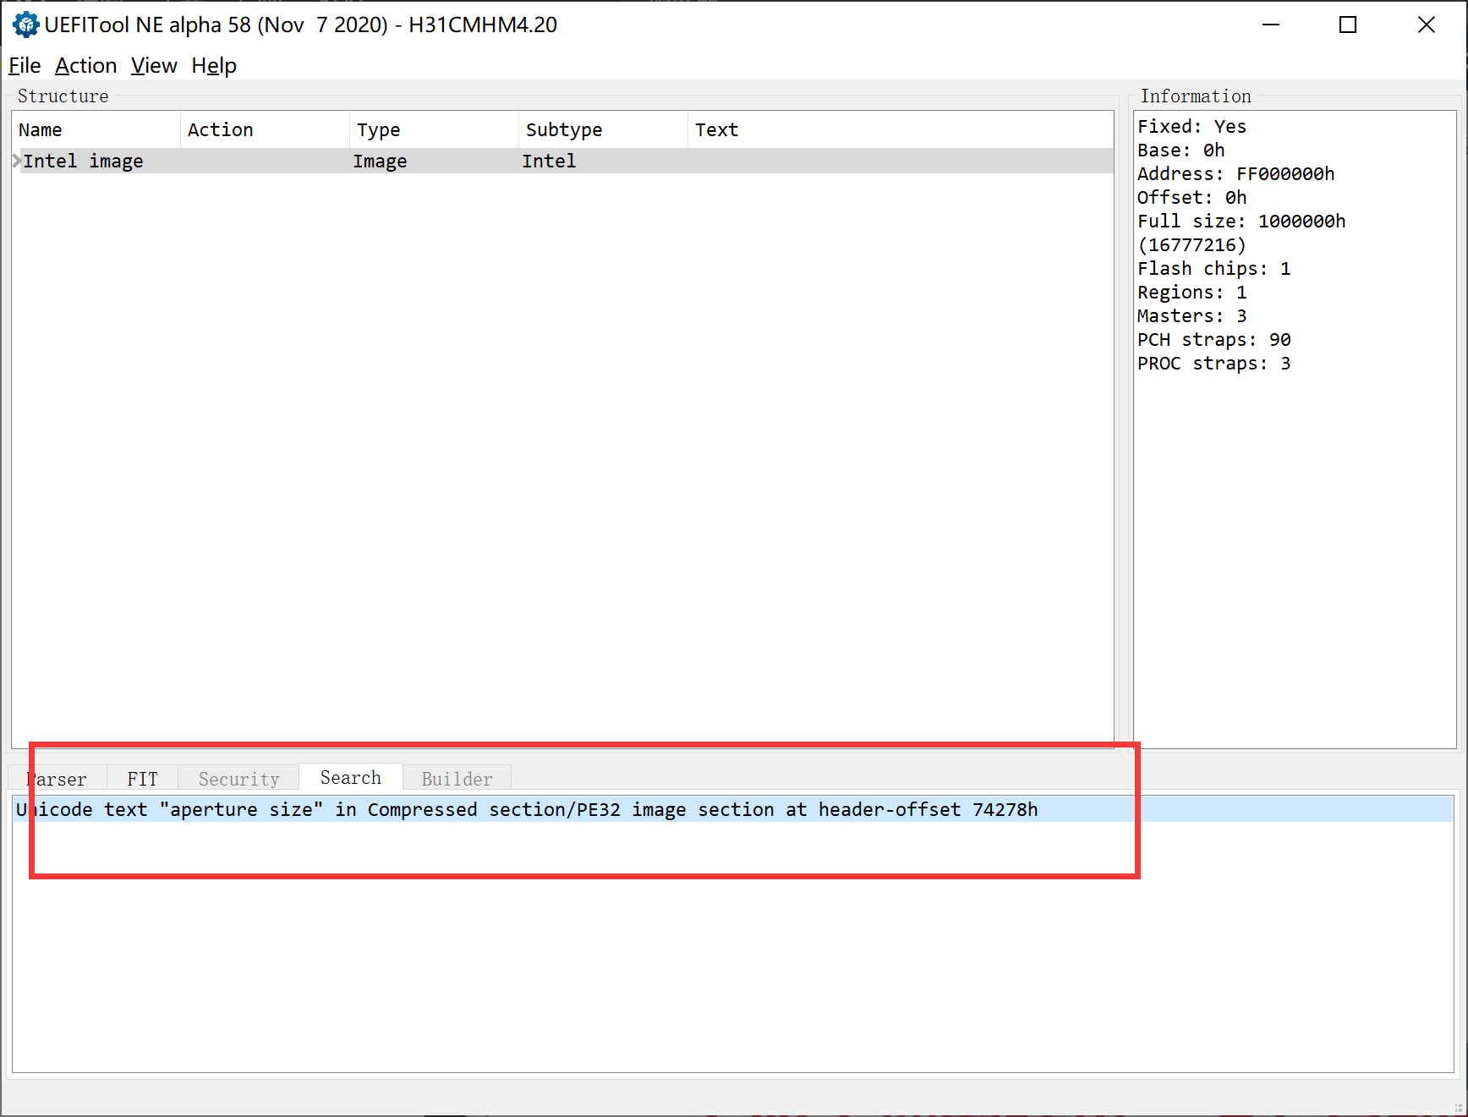
Task: Select the Search tab
Action: point(350,778)
